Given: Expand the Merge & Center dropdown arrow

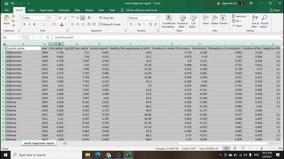Looking at the screenshot, I should 123,24.
